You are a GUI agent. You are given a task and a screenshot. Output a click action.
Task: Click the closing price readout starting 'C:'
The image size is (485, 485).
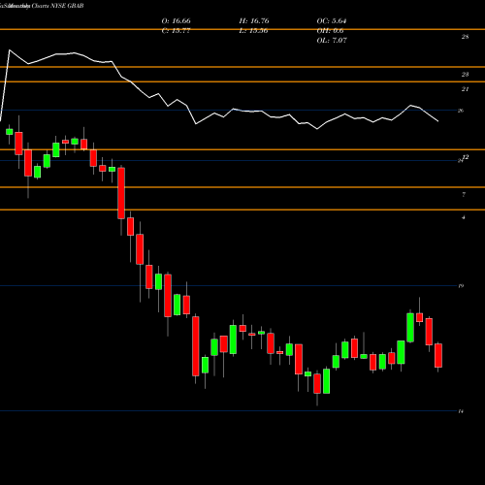click(x=176, y=31)
